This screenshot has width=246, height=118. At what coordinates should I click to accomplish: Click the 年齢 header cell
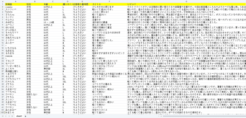click(53, 4)
